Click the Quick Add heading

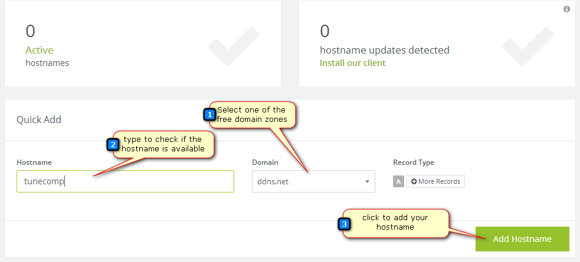39,120
